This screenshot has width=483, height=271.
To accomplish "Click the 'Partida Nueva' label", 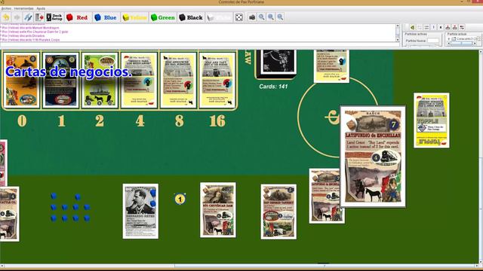I will click(x=416, y=41).
